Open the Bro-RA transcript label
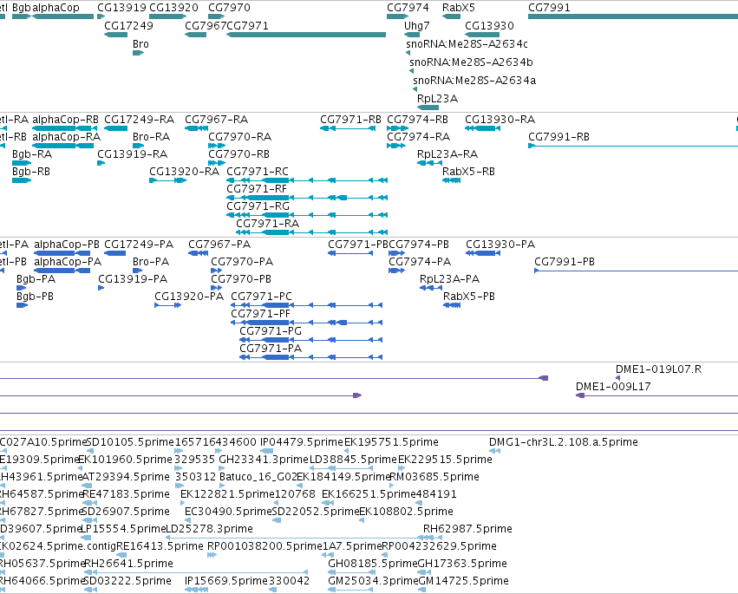The height and width of the screenshot is (594, 738). tap(151, 137)
